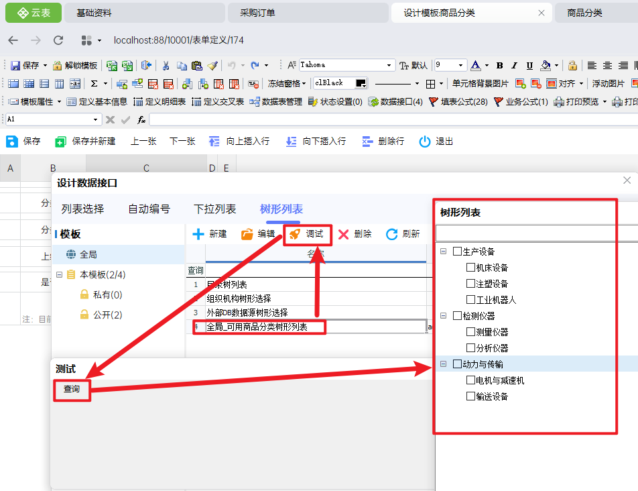Click the 解锁模板 unlock template icon
Image resolution: width=638 pixels, height=491 pixels.
pyautogui.click(x=76, y=66)
